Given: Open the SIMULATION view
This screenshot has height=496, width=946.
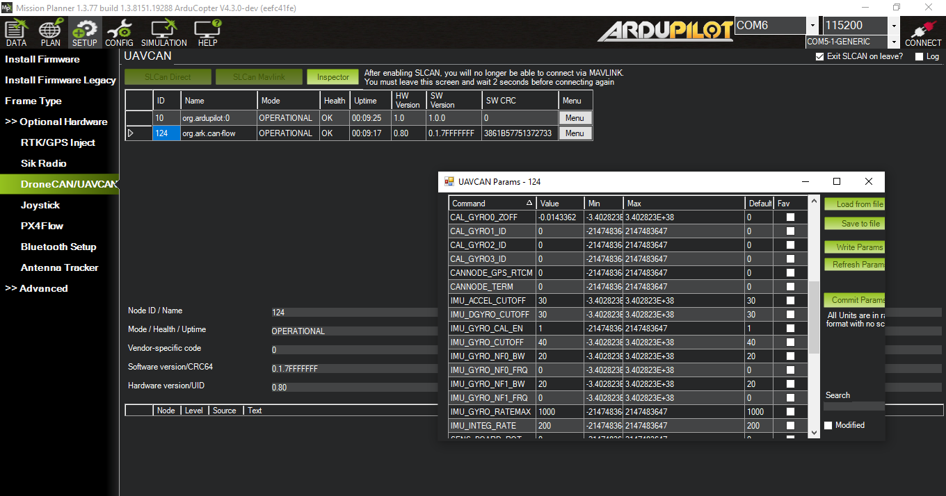Looking at the screenshot, I should pos(164,33).
